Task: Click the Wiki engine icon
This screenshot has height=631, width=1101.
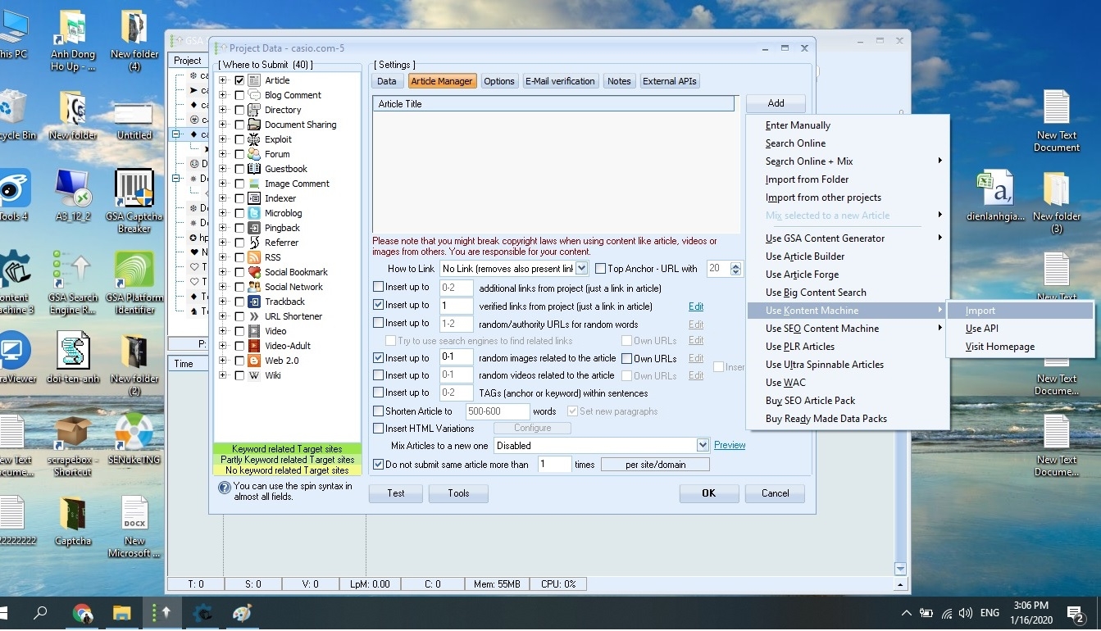Action: 254,375
